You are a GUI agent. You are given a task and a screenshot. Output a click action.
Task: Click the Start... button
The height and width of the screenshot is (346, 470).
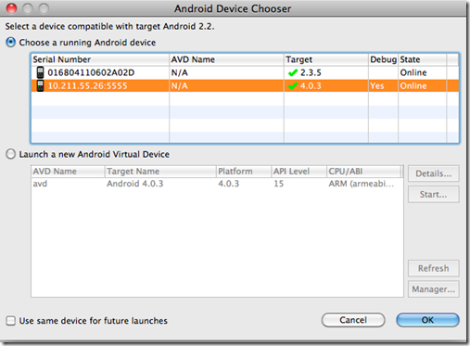(434, 195)
